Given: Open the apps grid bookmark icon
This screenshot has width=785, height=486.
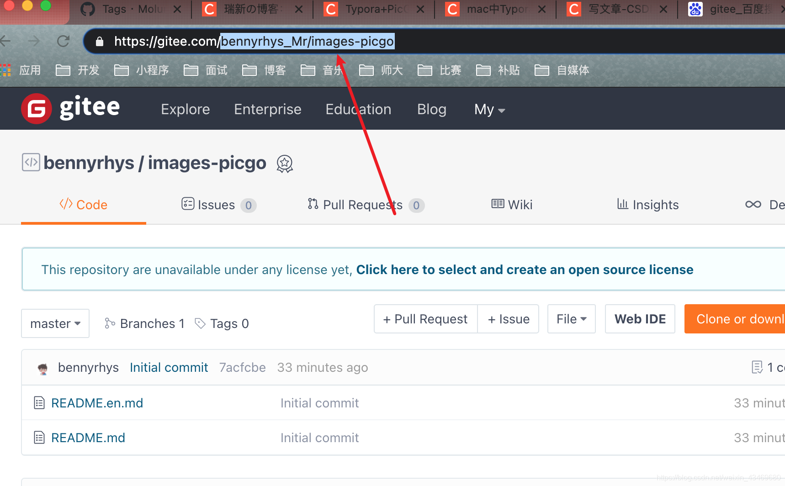Looking at the screenshot, I should pyautogui.click(x=5, y=70).
